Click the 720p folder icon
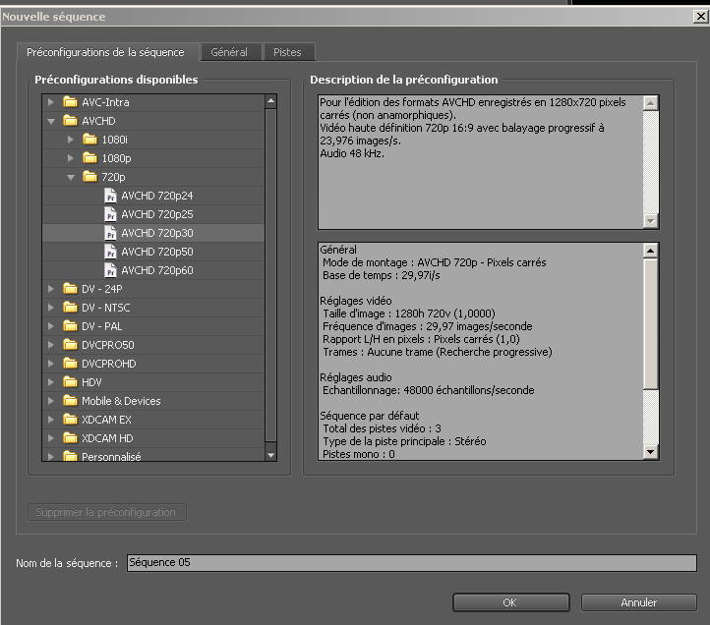The height and width of the screenshot is (625, 710). (89, 177)
